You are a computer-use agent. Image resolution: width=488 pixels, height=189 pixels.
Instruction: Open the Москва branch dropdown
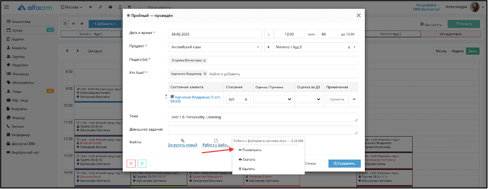pos(72,7)
